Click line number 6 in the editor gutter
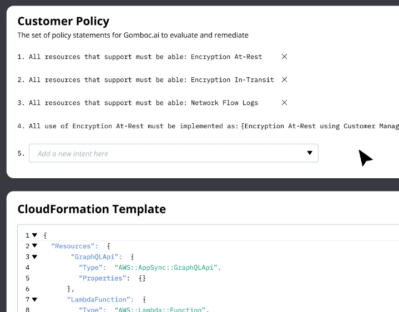The width and height of the screenshot is (399, 312). [27, 289]
